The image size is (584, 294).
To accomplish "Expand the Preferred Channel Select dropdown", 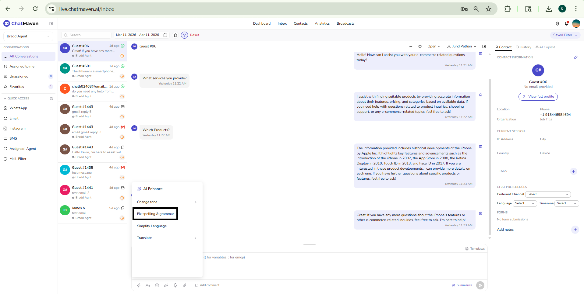I will pos(548,194).
